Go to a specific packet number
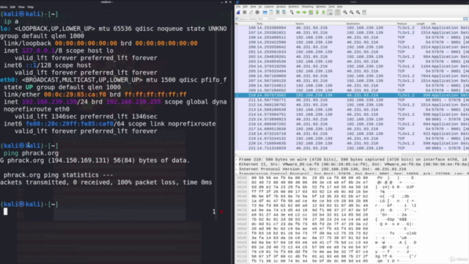This screenshot has width=469, height=264. (311, 12)
